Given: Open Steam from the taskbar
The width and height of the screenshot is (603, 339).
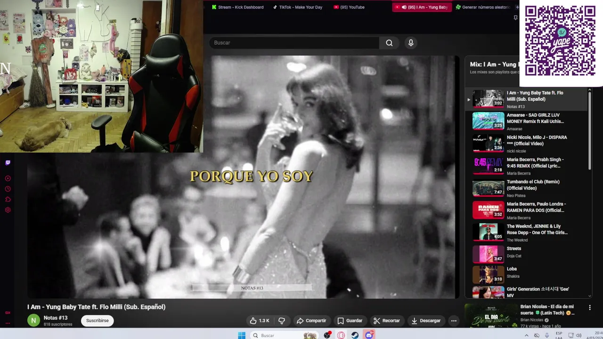Looking at the screenshot, I should pyautogui.click(x=355, y=335).
